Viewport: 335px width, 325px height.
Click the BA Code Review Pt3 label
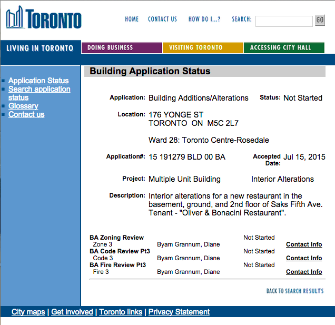coord(120,251)
